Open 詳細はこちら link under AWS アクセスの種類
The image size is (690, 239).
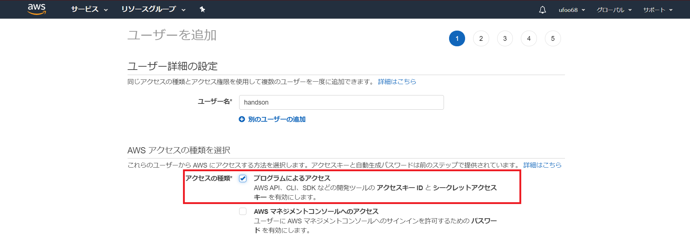click(x=542, y=165)
